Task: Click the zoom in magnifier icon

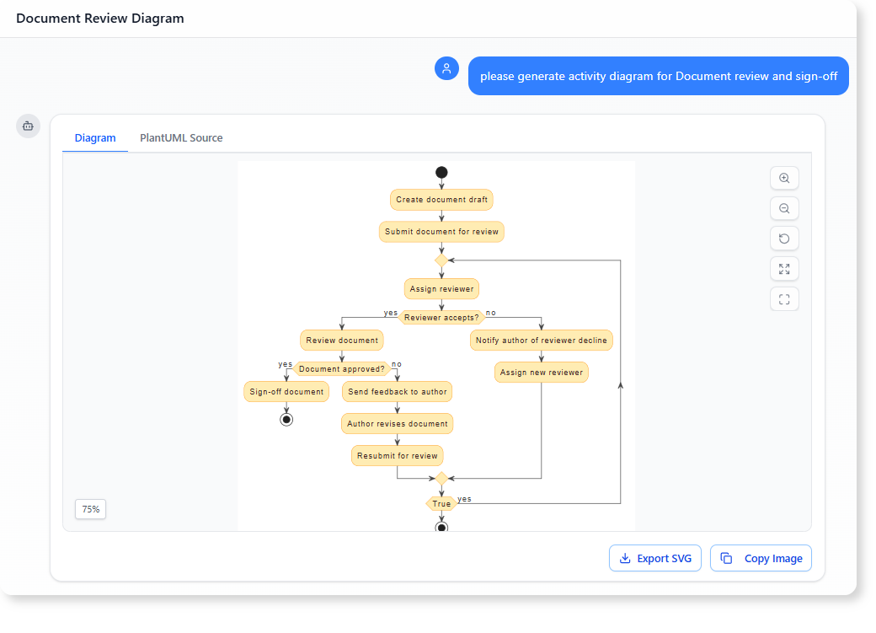Action: [x=784, y=178]
